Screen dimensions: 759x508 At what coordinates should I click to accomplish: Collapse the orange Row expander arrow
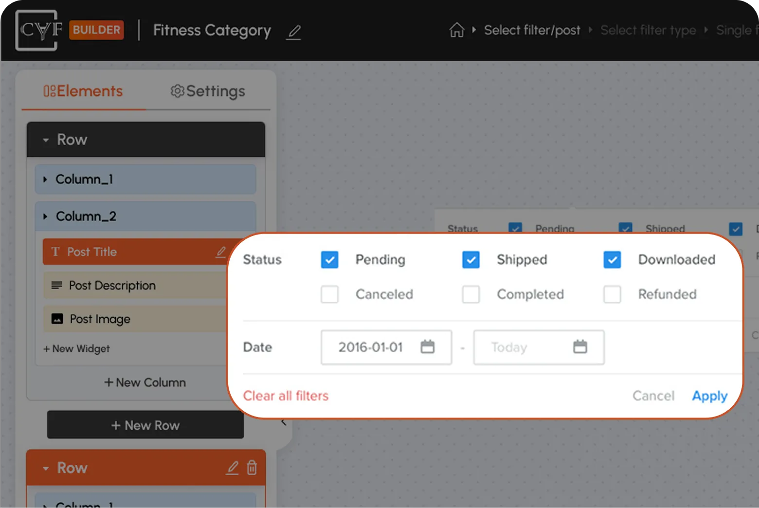pyautogui.click(x=46, y=469)
